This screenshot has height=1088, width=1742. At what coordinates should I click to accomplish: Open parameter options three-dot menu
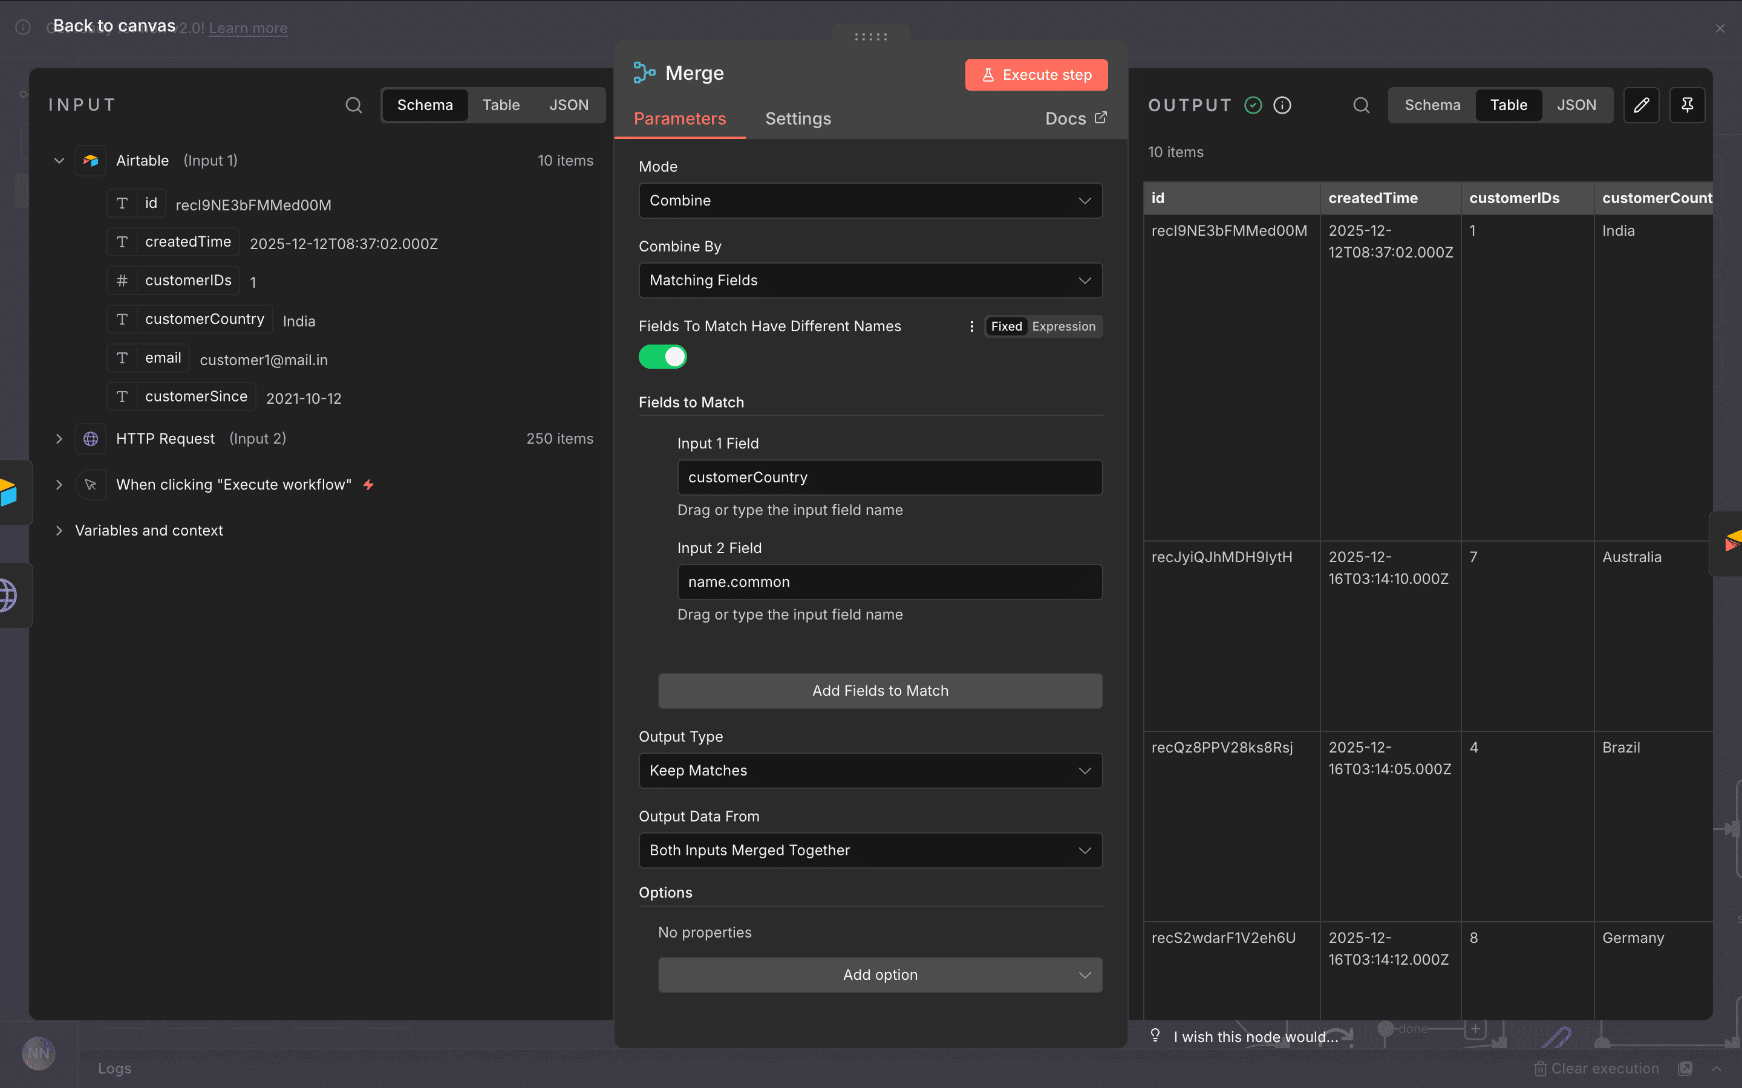[972, 326]
